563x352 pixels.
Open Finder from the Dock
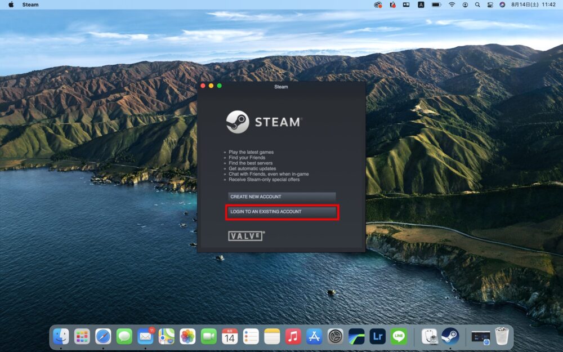[61, 337]
